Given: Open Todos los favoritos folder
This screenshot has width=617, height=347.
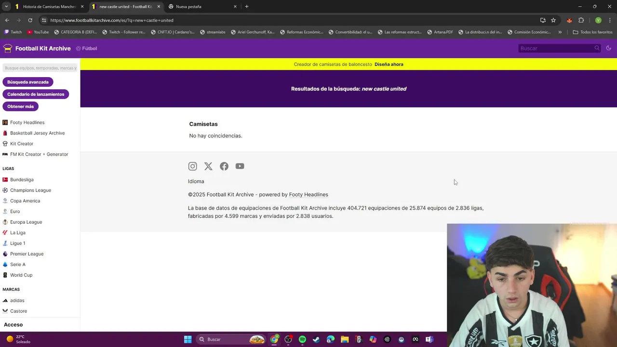Looking at the screenshot, I should coord(592,32).
